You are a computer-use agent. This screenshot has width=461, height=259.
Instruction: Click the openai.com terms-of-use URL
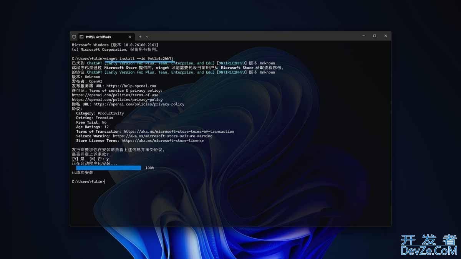[x=115, y=95]
